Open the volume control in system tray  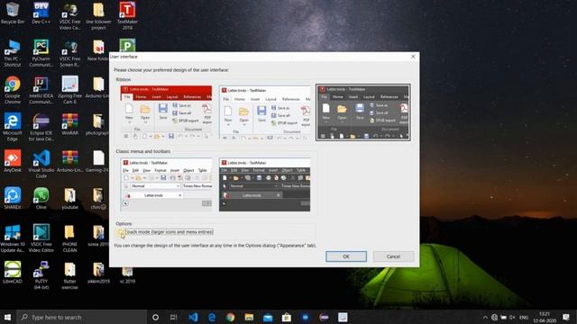point(512,317)
